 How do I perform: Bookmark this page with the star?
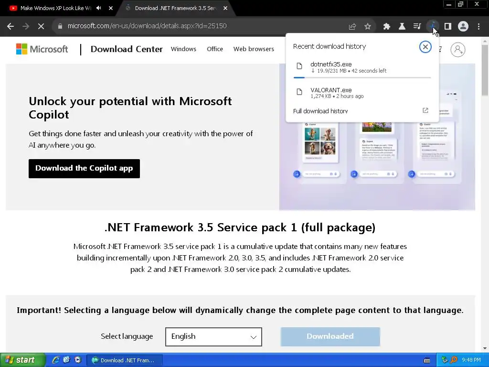pos(368,26)
